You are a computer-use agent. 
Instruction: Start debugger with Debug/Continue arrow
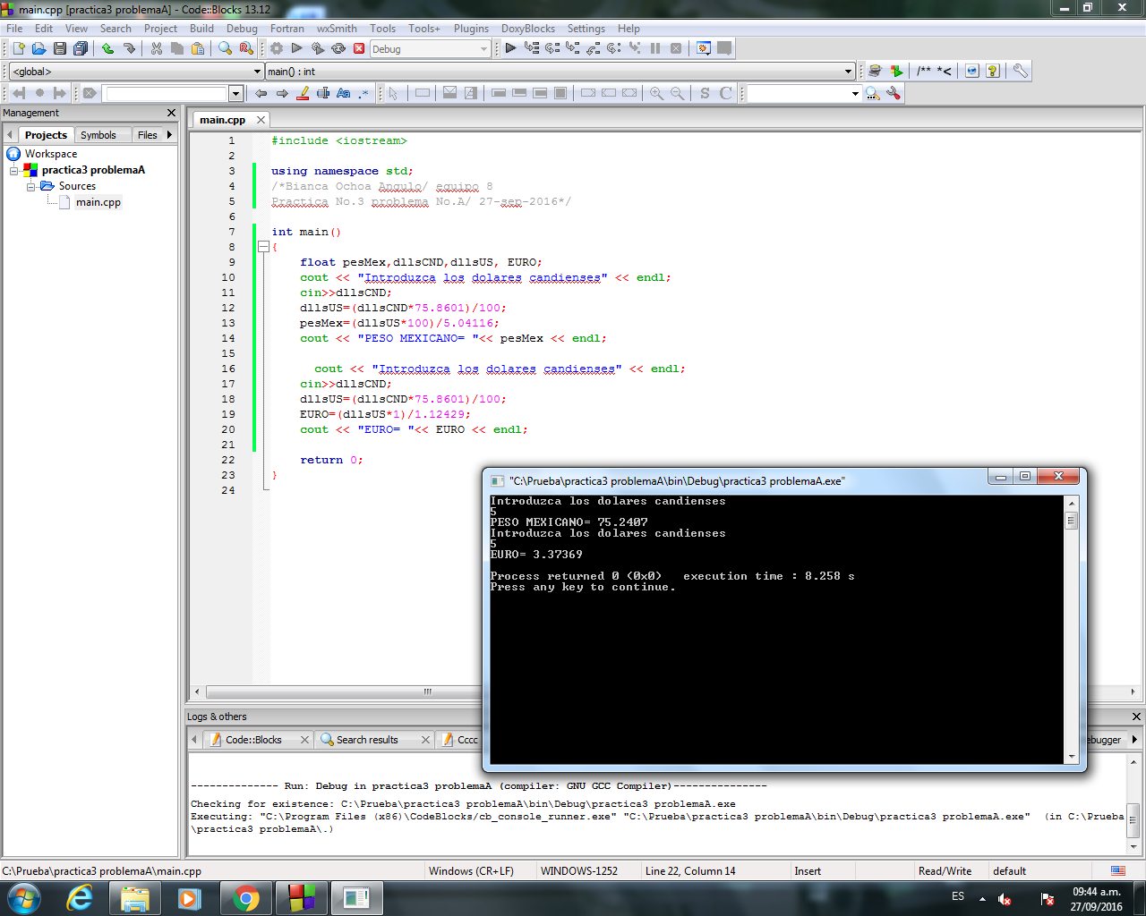[x=510, y=48]
